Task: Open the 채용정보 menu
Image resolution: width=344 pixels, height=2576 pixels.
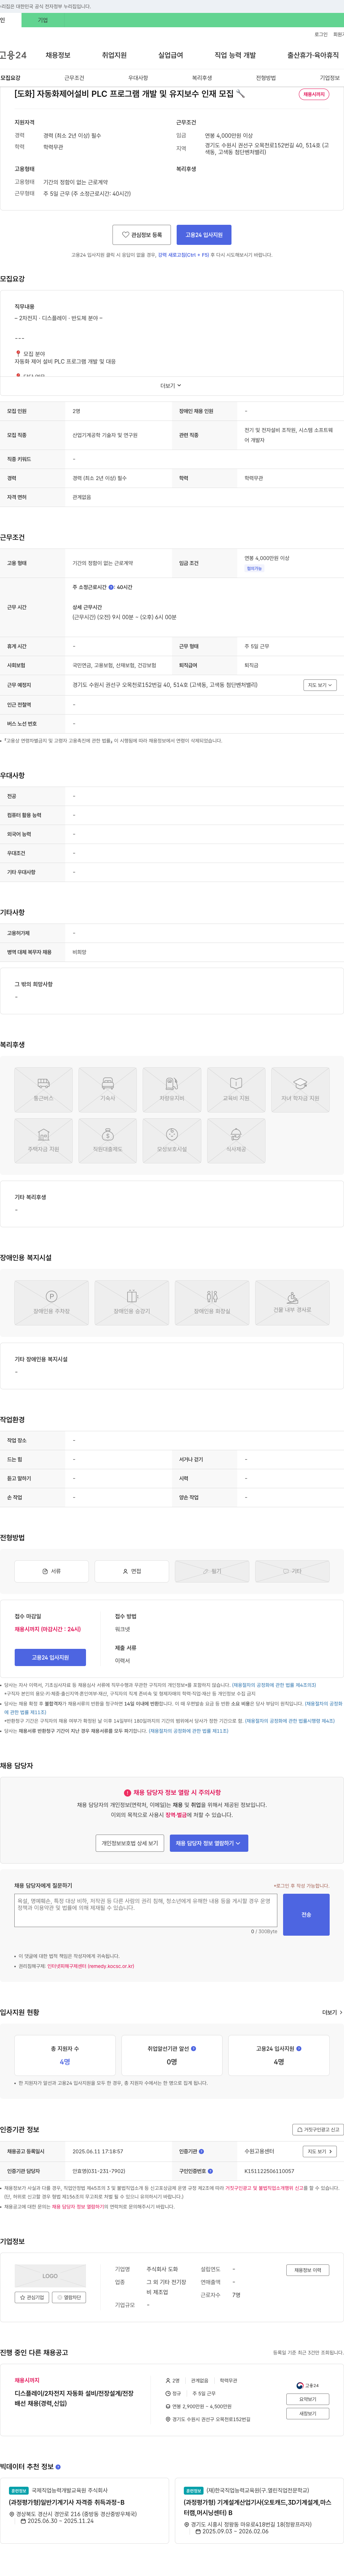Action: click(x=58, y=55)
